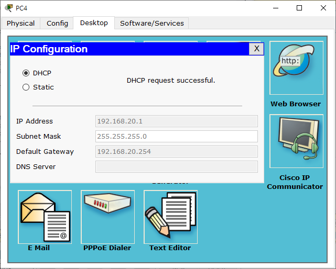Click the empty DNS Server field
Viewport: 336px width, 269px height.
(x=177, y=167)
